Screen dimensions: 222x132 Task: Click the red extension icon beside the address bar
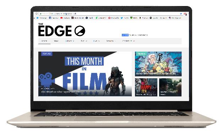click(185, 14)
